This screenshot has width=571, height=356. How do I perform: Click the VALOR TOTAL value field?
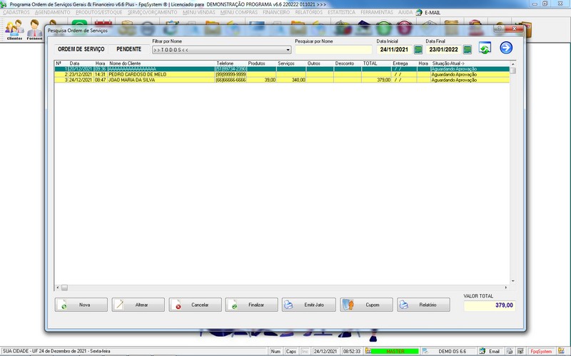point(489,305)
